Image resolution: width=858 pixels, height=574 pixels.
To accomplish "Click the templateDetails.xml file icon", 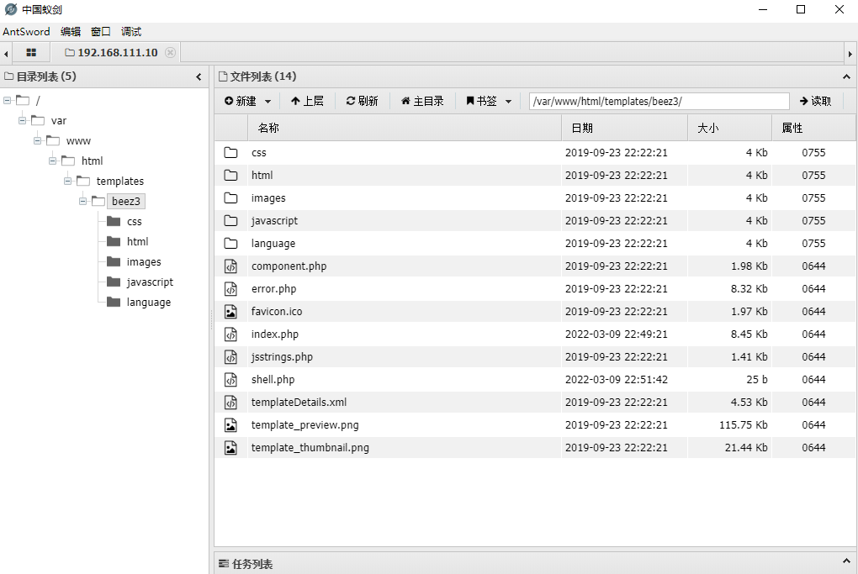I will (231, 403).
